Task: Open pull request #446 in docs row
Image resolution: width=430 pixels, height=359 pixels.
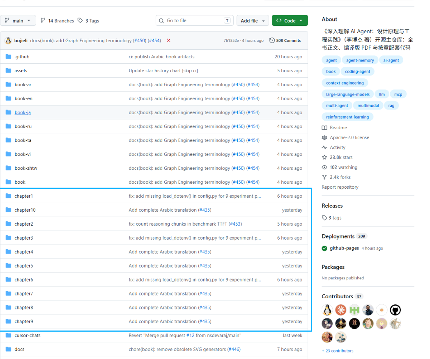Action: (234, 350)
